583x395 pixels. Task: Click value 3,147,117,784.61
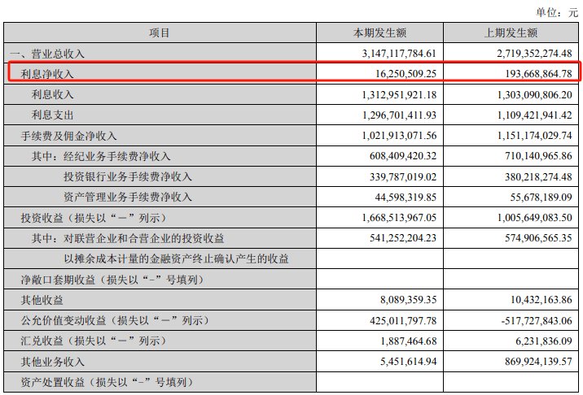pyautogui.click(x=399, y=54)
